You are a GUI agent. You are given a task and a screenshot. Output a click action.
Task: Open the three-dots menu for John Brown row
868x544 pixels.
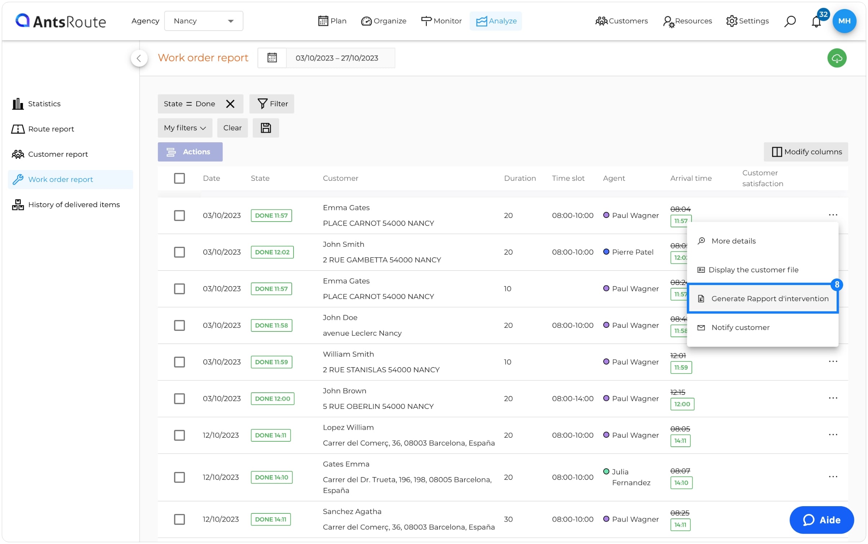(832, 398)
